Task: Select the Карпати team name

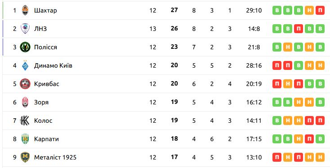Action: [46, 139]
